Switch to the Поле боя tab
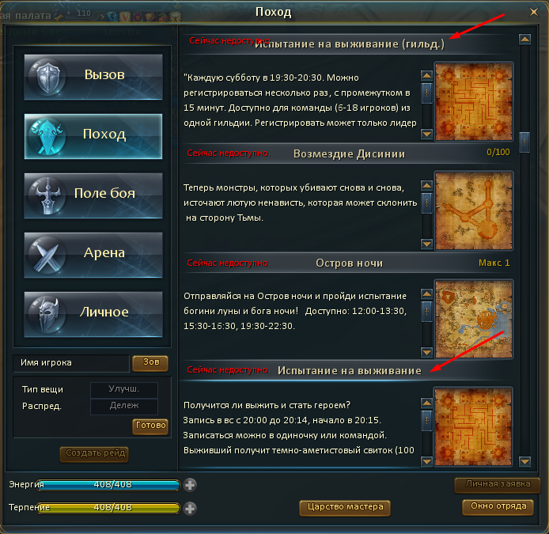 [93, 195]
